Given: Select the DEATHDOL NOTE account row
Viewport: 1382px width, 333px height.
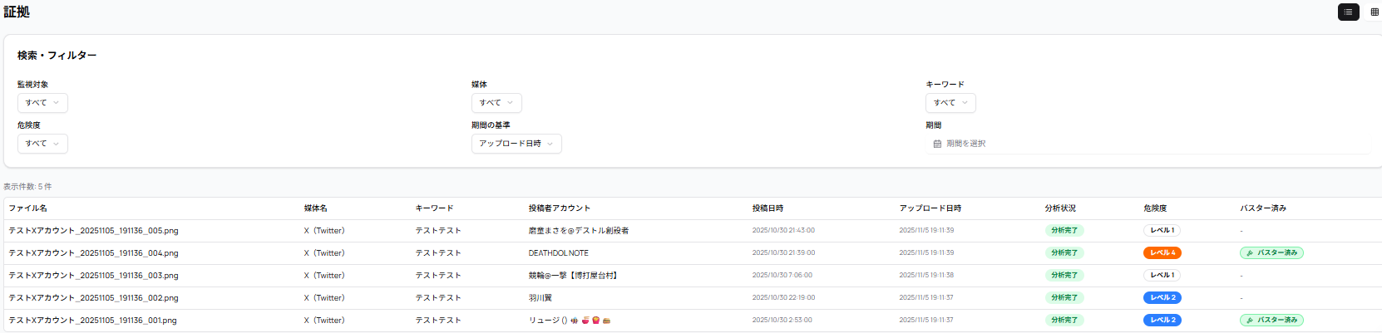Looking at the screenshot, I should tap(558, 253).
